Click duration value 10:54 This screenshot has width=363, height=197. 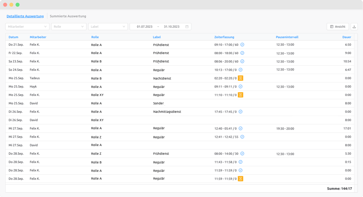point(347,62)
